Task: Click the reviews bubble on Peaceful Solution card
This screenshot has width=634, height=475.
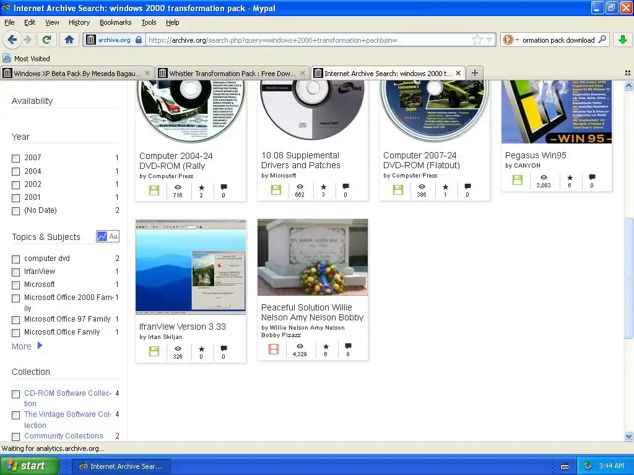Action: point(348,346)
